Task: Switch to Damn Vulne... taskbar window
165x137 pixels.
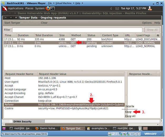Action: 47,128
